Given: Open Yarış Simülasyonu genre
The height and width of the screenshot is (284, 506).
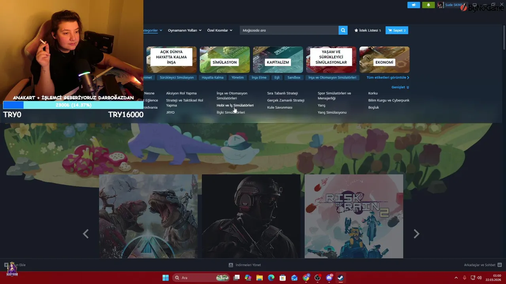Looking at the screenshot, I should [332, 112].
